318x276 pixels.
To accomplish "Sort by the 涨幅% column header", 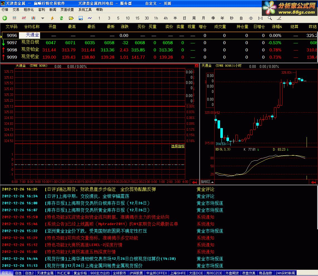I will pos(277,27).
